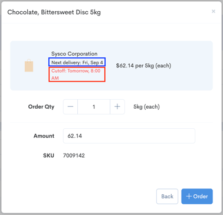This screenshot has width=223, height=215.
Task: Increase order quantity with plus button
Action: click(117, 107)
